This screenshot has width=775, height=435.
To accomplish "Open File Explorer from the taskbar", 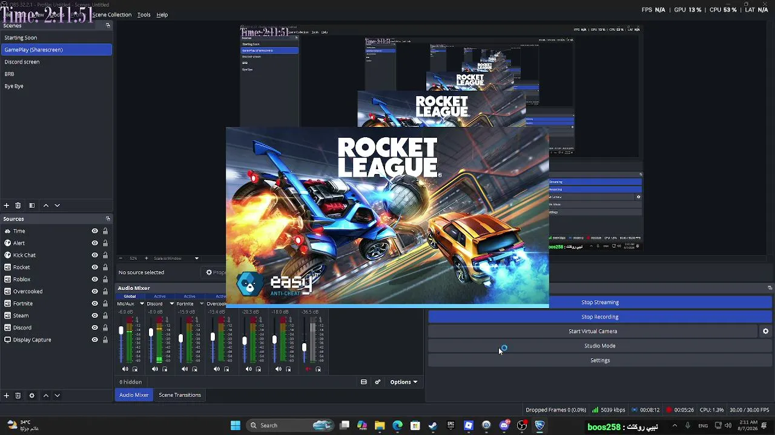I will pos(380,425).
